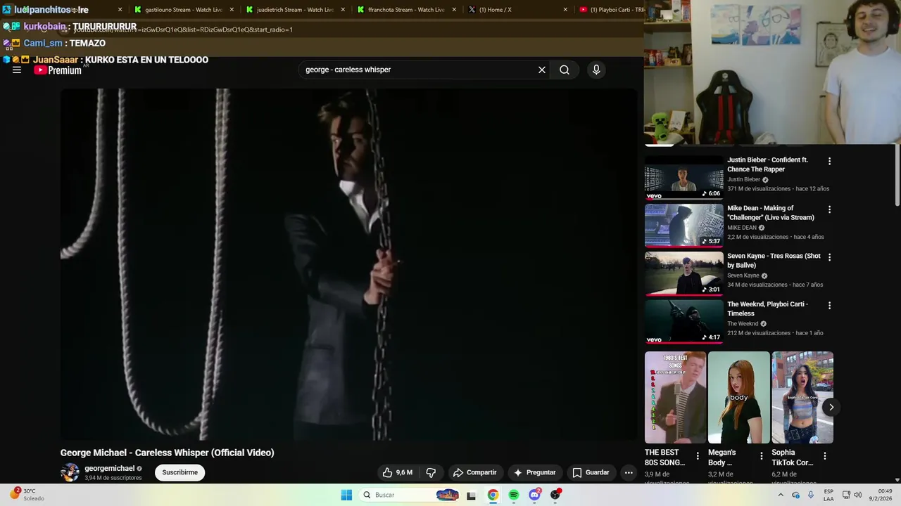The image size is (901, 506).
Task: Play Mike Dean Challenger thumbnail
Action: (684, 226)
